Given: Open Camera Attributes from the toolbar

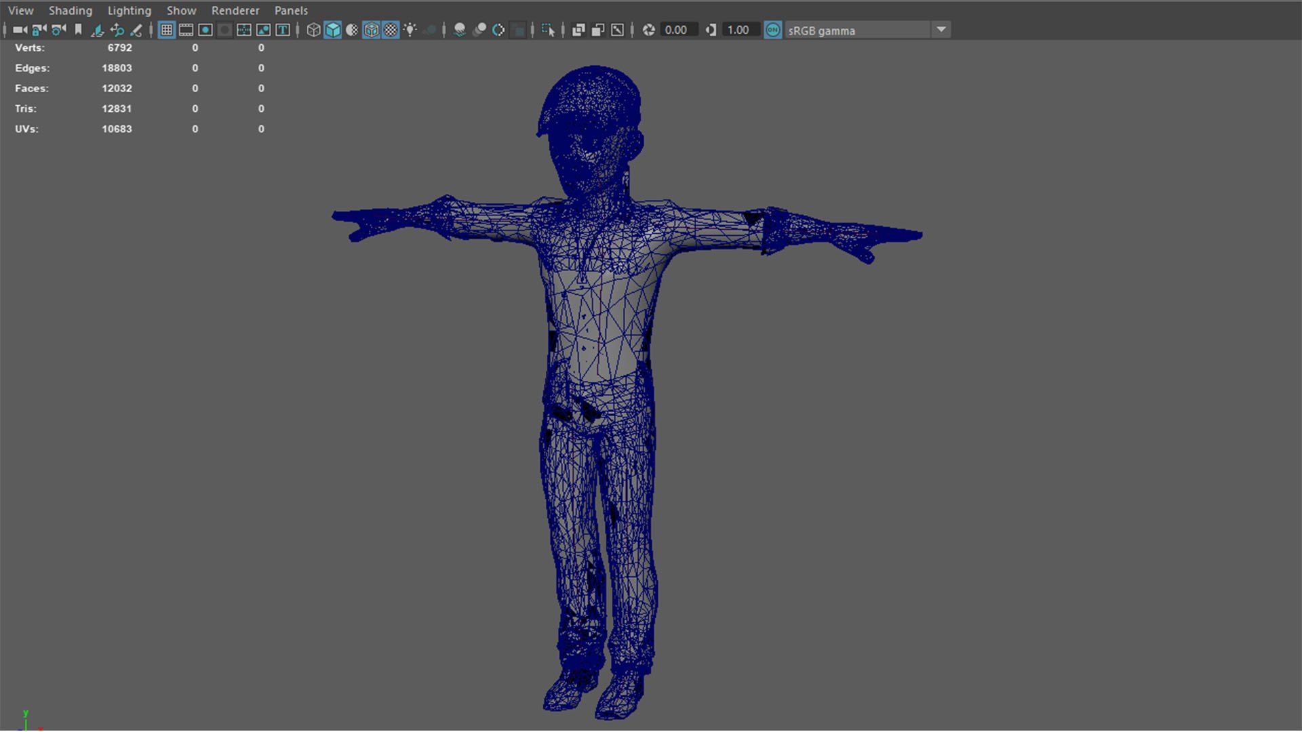Looking at the screenshot, I should point(59,30).
